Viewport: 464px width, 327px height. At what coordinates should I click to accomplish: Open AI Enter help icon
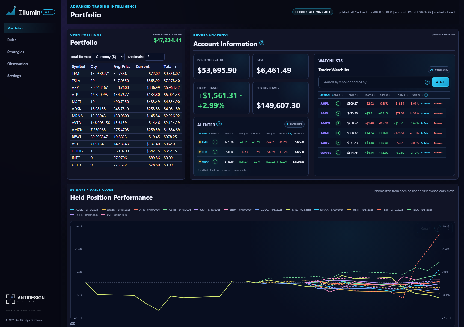tap(219, 124)
